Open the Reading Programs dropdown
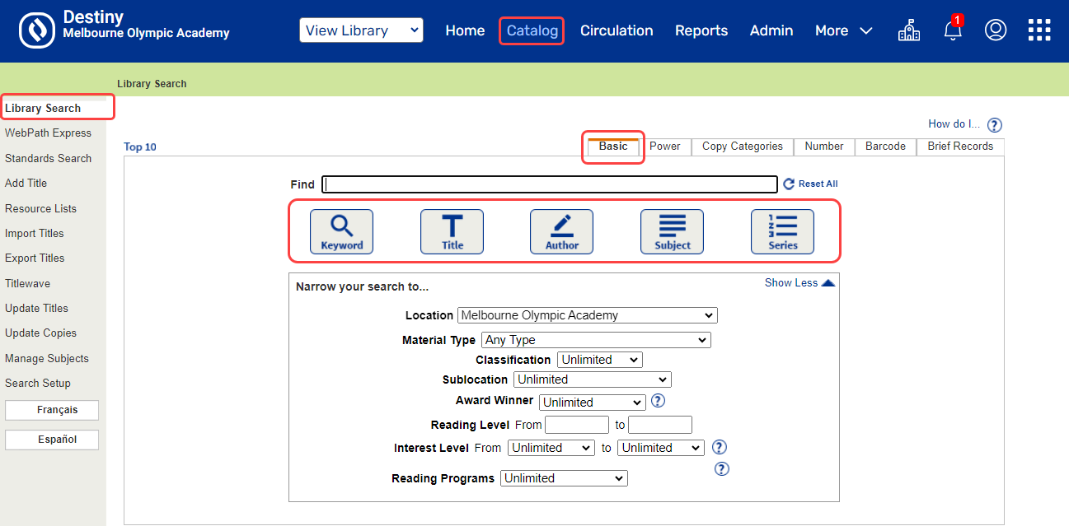Viewport: 1069px width, 526px height. coord(564,478)
